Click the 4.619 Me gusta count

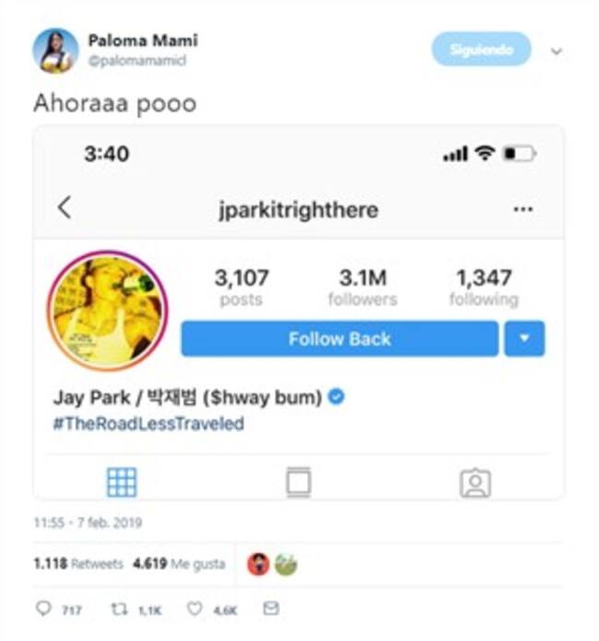(x=179, y=565)
